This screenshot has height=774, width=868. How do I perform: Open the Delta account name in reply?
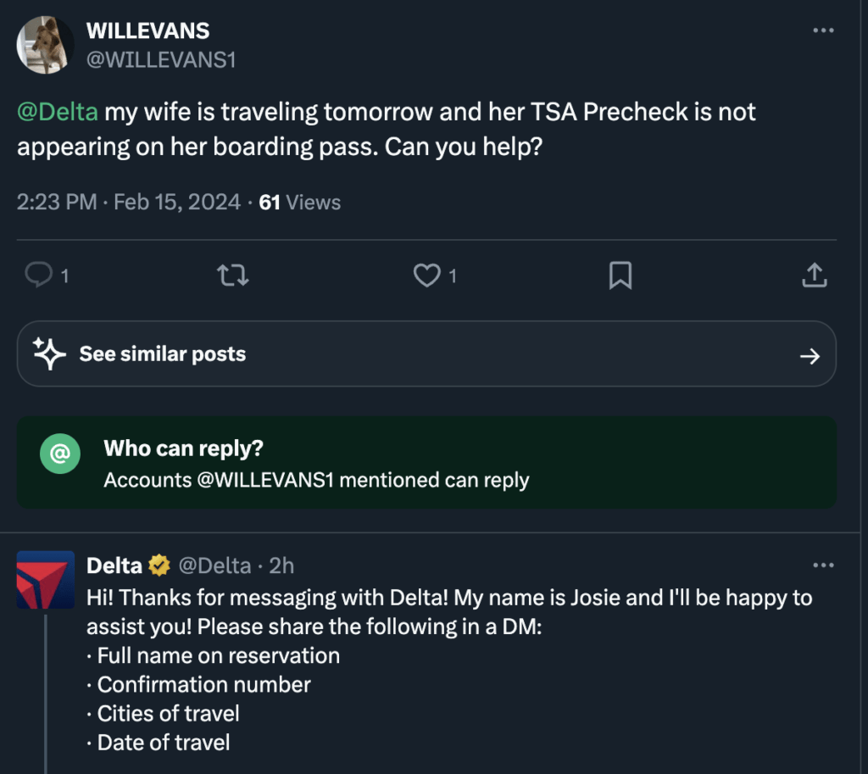[x=114, y=565]
